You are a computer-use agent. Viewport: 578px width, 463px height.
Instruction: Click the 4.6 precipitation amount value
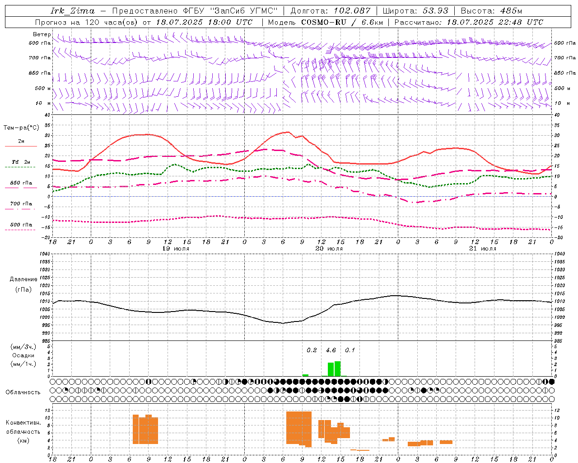(331, 350)
